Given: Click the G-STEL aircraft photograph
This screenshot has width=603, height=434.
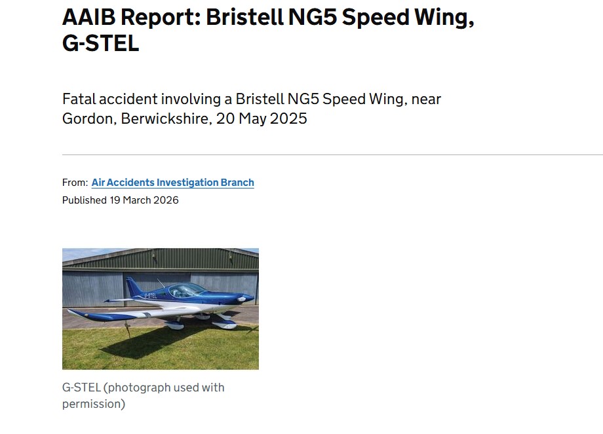Looking at the screenshot, I should click(x=161, y=309).
